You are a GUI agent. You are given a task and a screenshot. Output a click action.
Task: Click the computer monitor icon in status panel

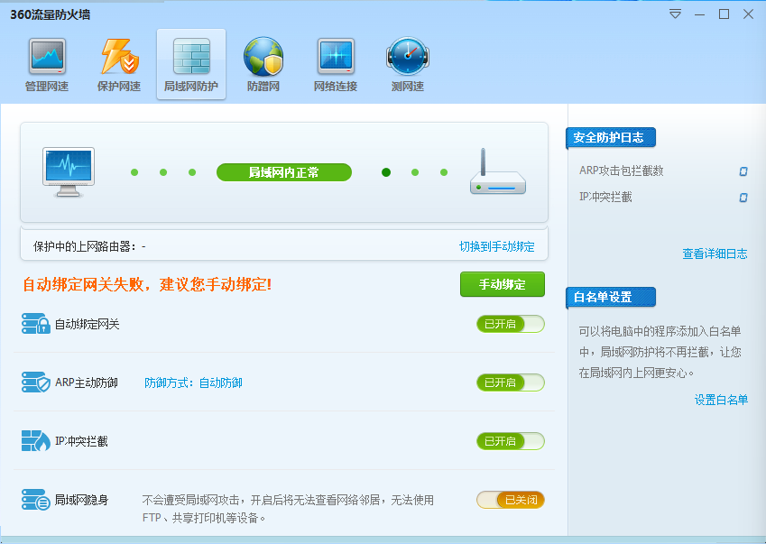point(69,172)
